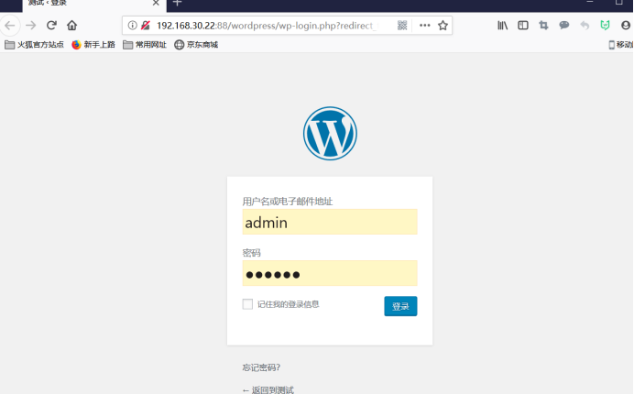Viewport: 634px width, 394px height.
Task: Go back to the previous page
Action: click(x=10, y=26)
